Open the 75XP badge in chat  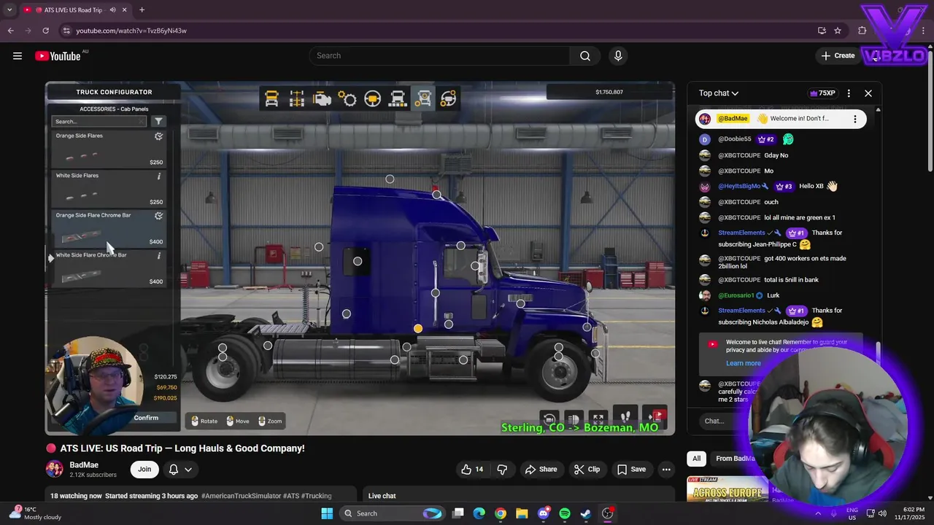pos(822,93)
